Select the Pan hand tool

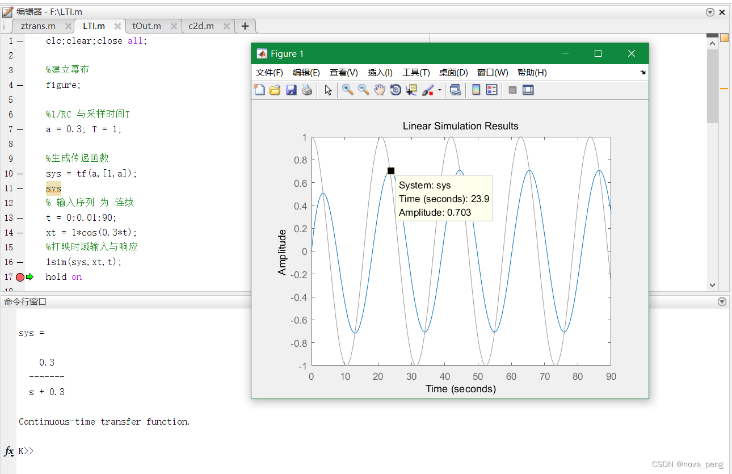click(380, 90)
